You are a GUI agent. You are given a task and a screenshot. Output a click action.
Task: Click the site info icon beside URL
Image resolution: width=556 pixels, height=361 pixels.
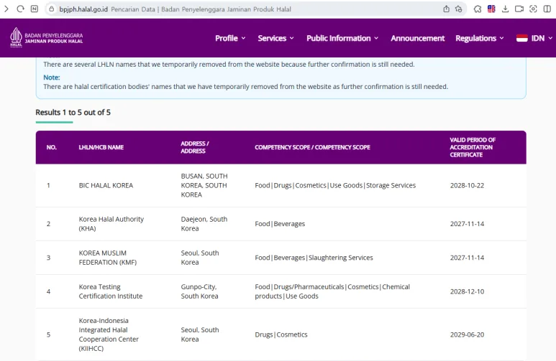pyautogui.click(x=50, y=9)
